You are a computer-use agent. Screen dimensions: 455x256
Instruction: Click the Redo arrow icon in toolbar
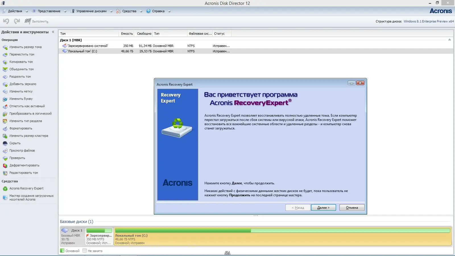[x=17, y=21]
